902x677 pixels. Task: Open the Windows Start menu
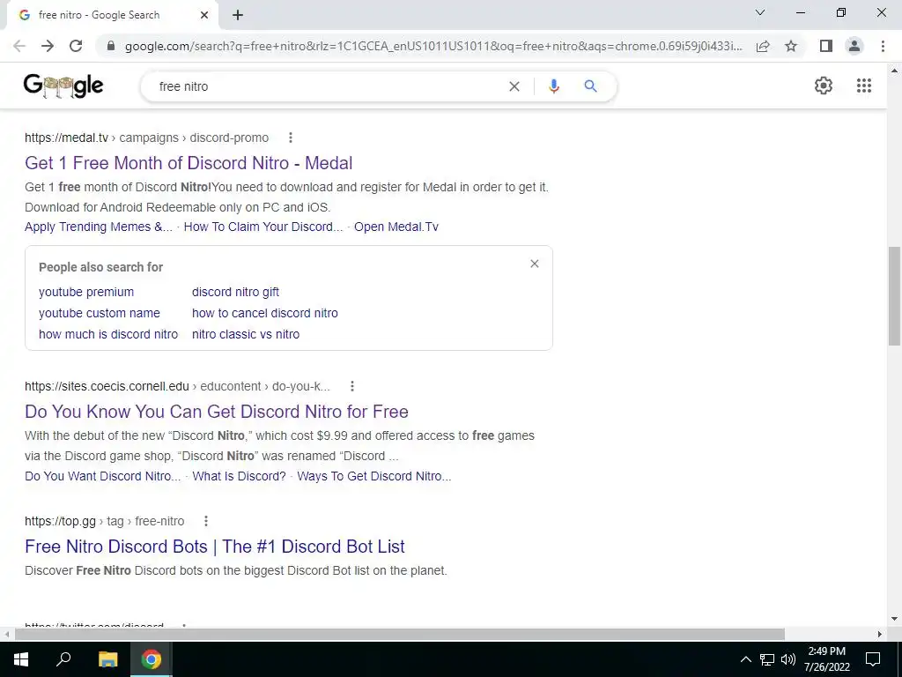coord(21,659)
